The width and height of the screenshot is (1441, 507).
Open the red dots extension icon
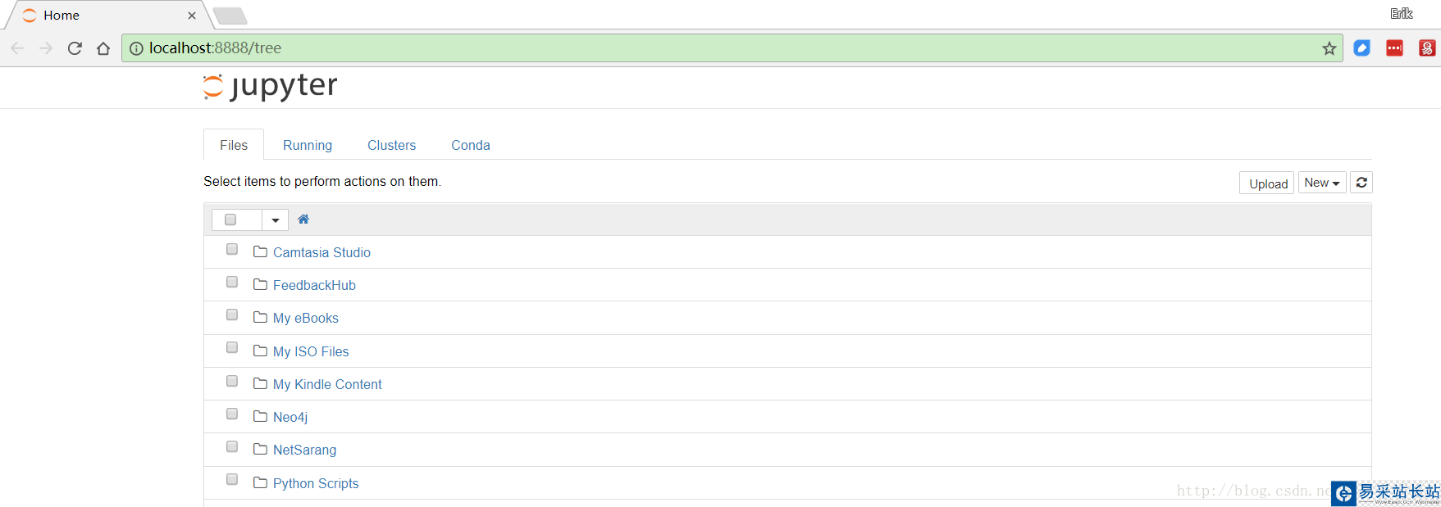click(1394, 48)
